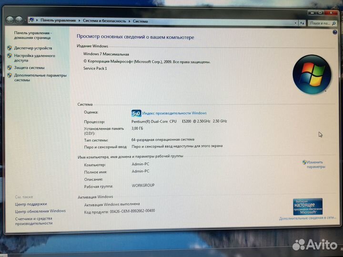Viewport: 343px width, 257px height.
Task: Click the shield icon beside Защита системы
Action: click(10, 68)
